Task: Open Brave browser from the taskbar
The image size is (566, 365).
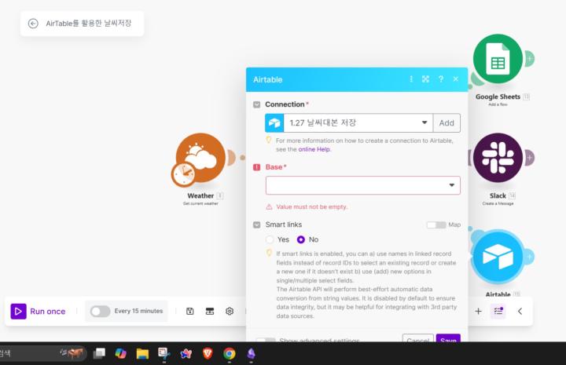Action: click(x=208, y=353)
